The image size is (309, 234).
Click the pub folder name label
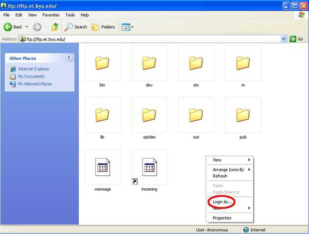pyautogui.click(x=243, y=137)
